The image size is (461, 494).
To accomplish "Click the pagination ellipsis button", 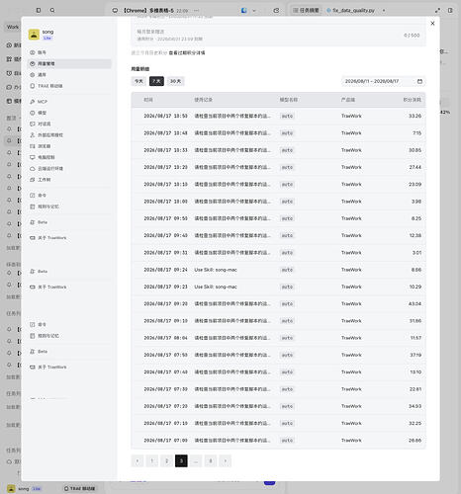I will 196,460.
